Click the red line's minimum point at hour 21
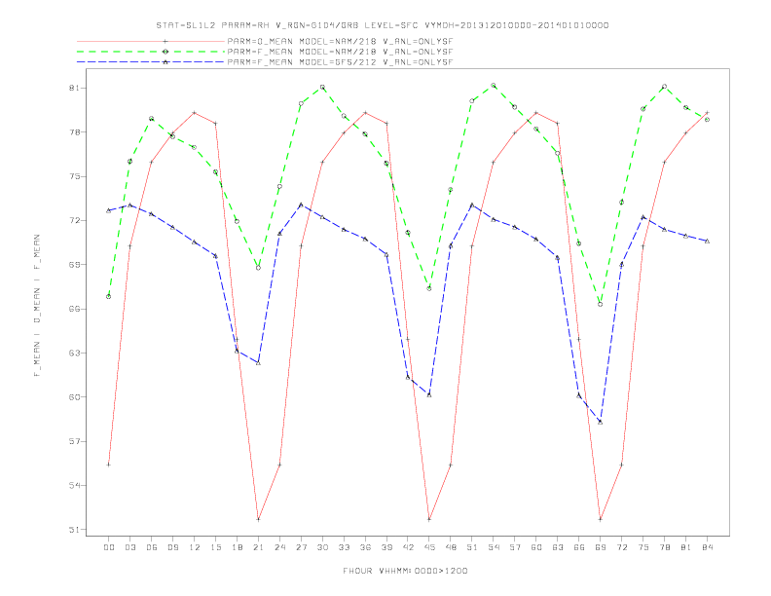771x596 pixels. click(258, 519)
